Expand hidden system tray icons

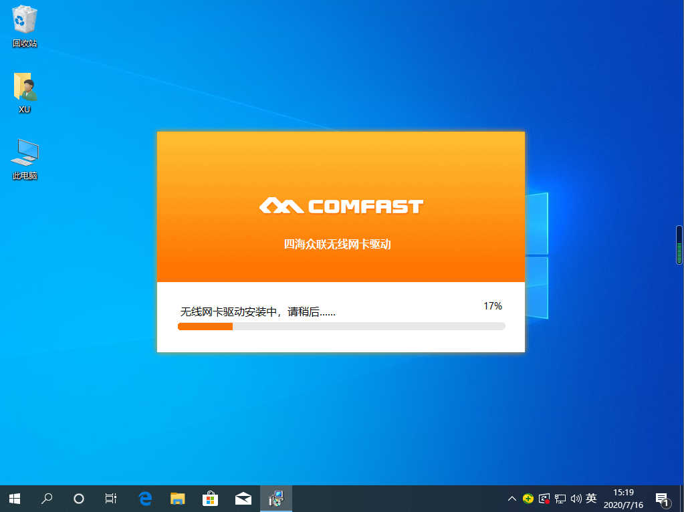pos(512,499)
